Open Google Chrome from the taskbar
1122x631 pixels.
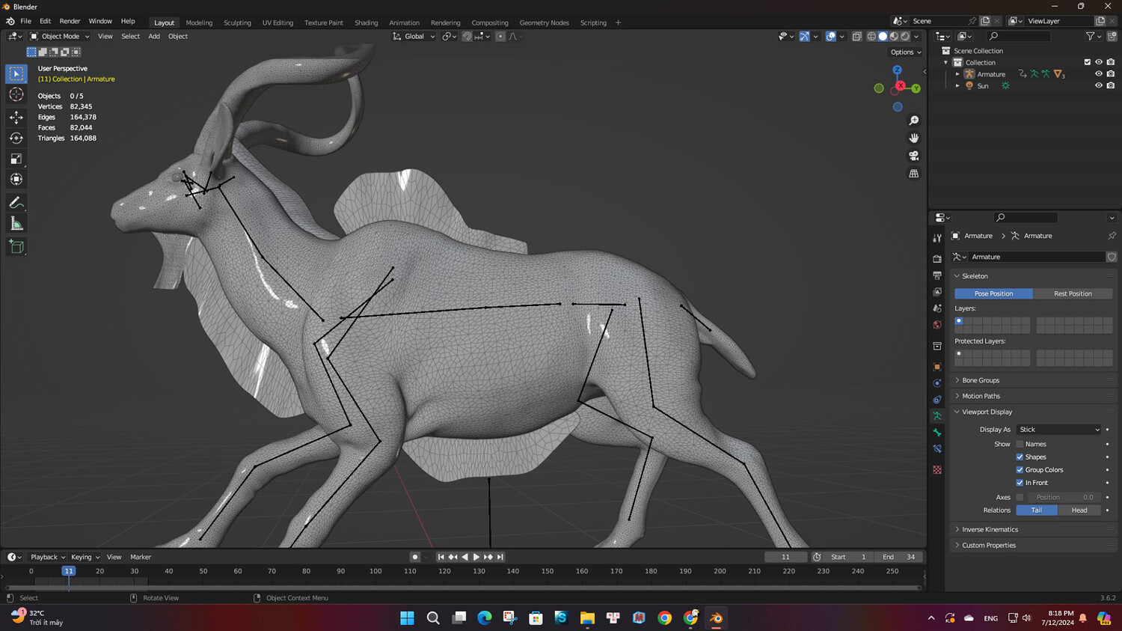pyautogui.click(x=664, y=618)
